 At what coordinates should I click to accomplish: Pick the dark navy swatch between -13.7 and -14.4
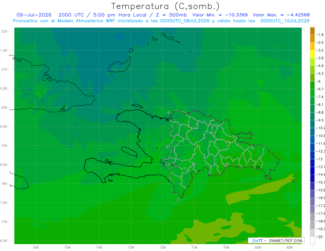click(312, 171)
